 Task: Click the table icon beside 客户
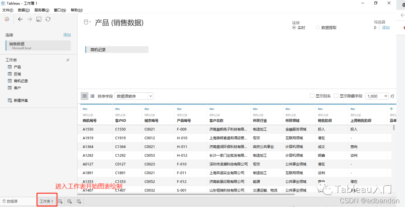[10, 88]
